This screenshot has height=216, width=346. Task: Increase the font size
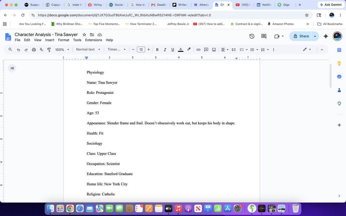coord(148,50)
